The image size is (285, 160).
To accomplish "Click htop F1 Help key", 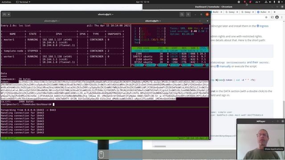I will click(x=137, y=65).
